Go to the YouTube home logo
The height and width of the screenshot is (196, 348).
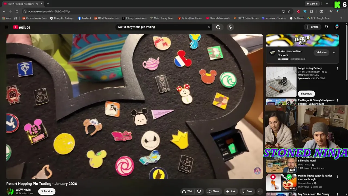coord(21,27)
